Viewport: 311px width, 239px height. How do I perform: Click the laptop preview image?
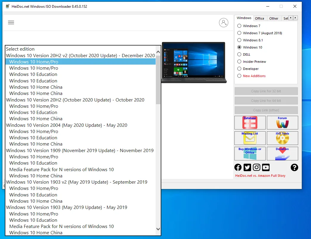pos(194,62)
